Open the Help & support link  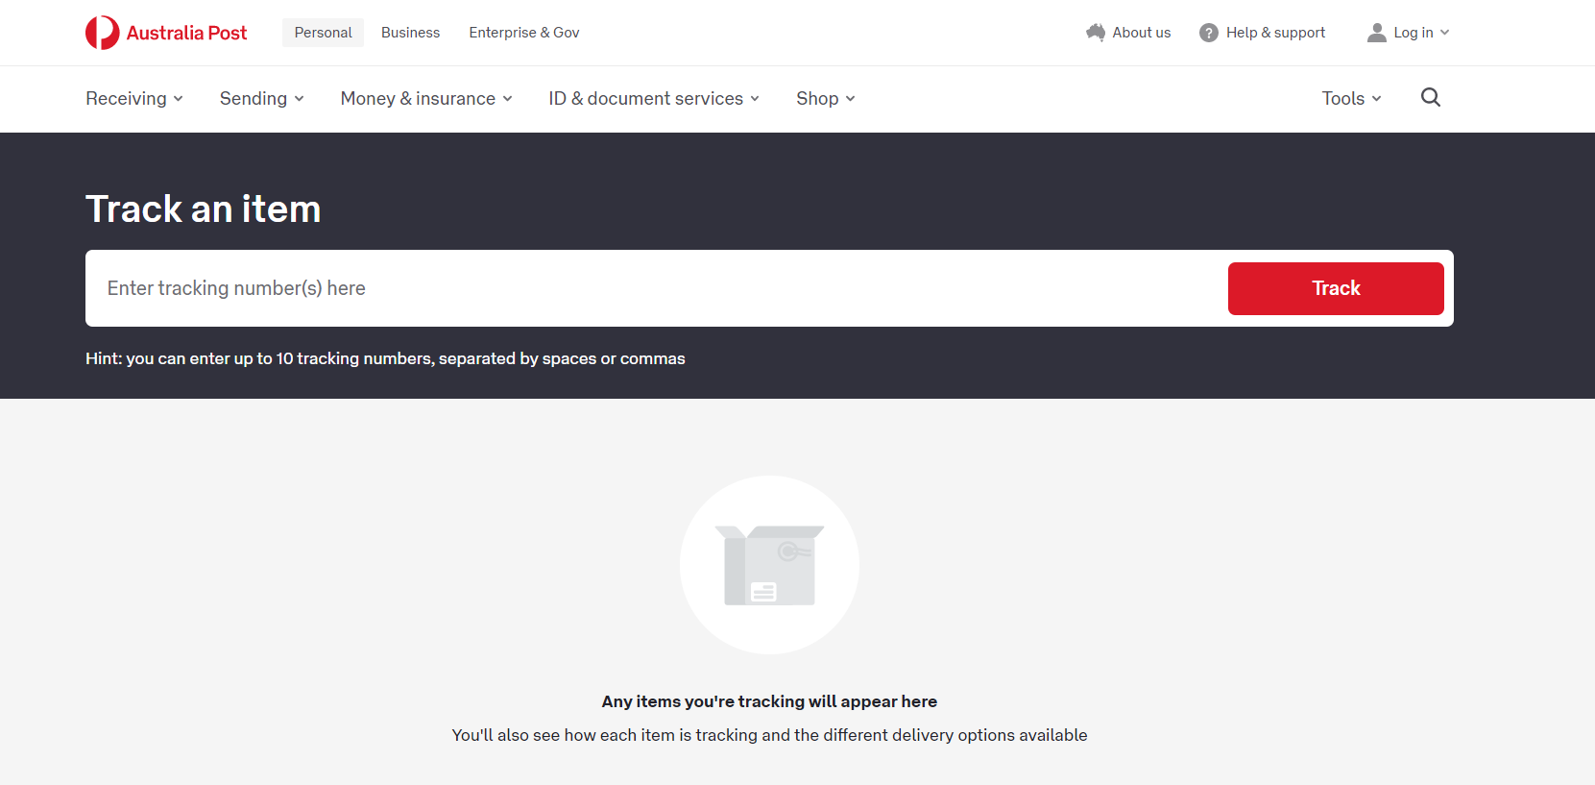[x=1275, y=33]
